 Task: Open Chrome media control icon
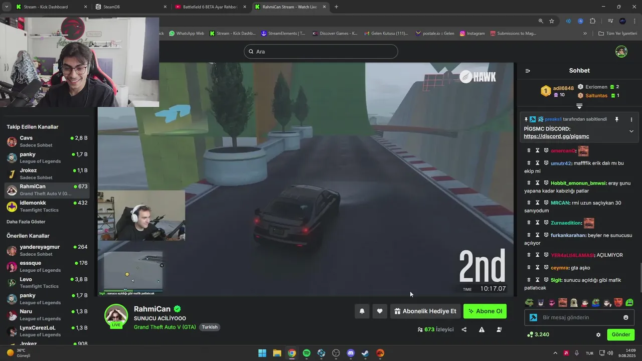(x=610, y=21)
